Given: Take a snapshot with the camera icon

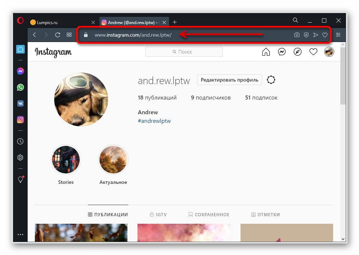Looking at the screenshot, I should 297,35.
